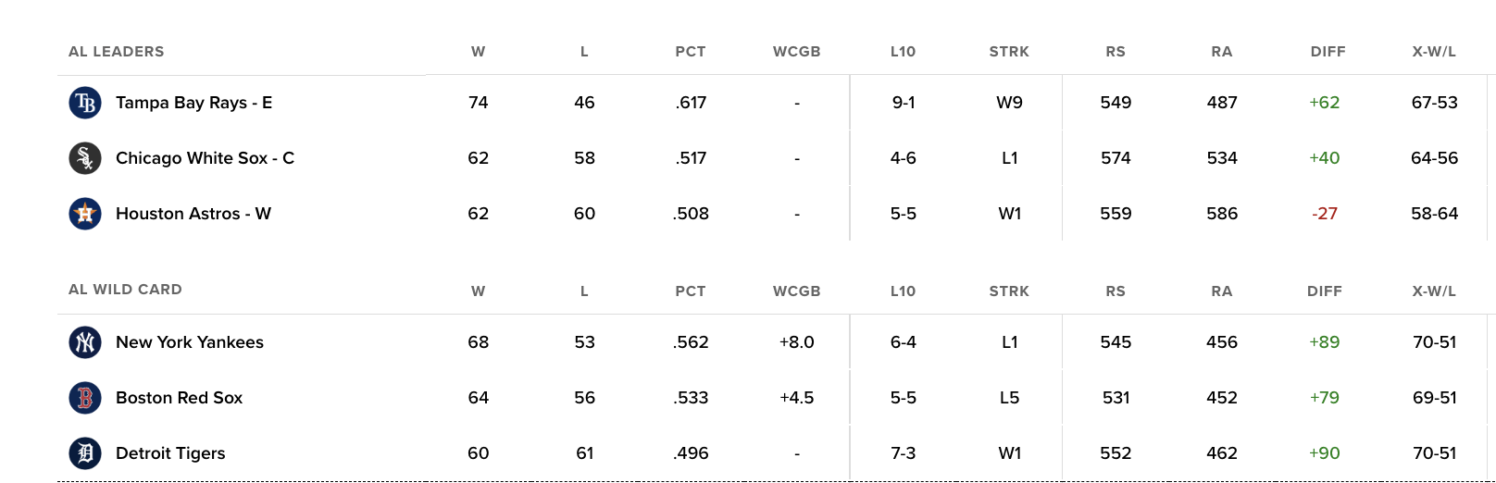Open the Tampa Bay Rays team link

pos(193,103)
